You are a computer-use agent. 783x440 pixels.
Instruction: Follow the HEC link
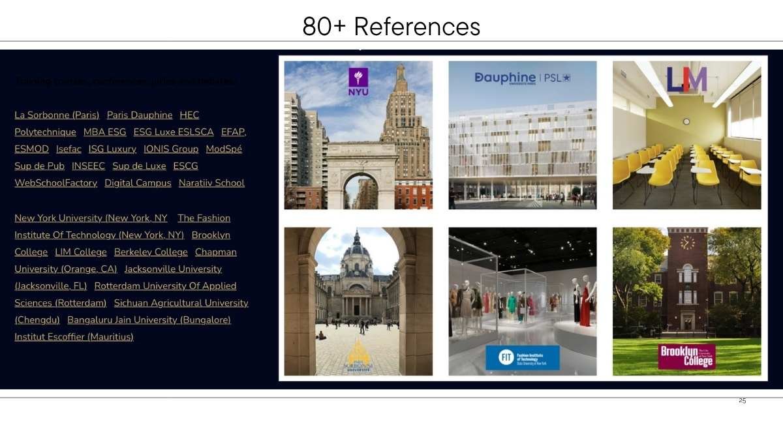click(x=189, y=115)
